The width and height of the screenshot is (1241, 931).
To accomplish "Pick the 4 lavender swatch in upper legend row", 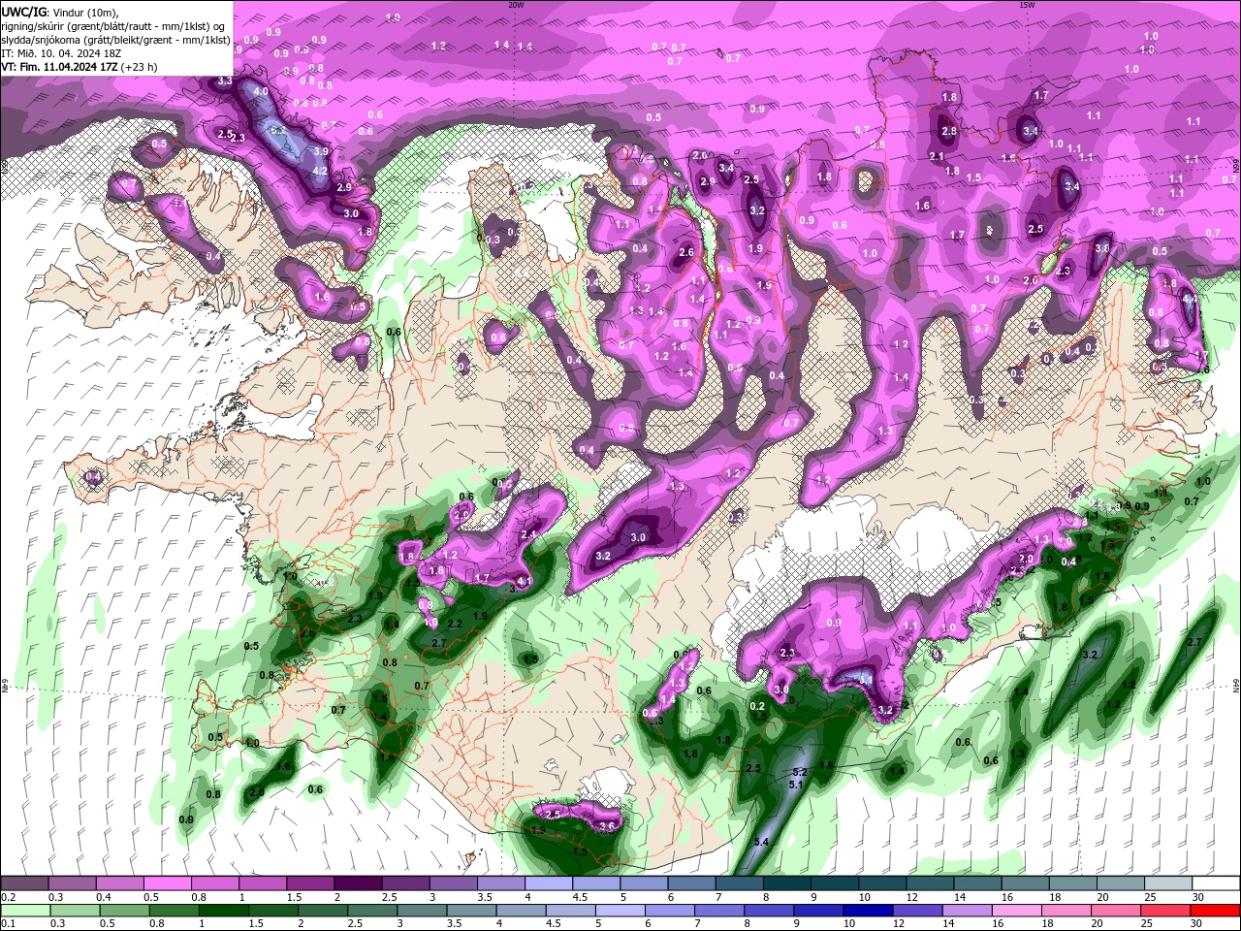I will pos(548,883).
